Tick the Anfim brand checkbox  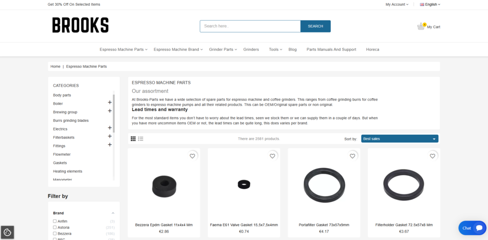(55, 221)
